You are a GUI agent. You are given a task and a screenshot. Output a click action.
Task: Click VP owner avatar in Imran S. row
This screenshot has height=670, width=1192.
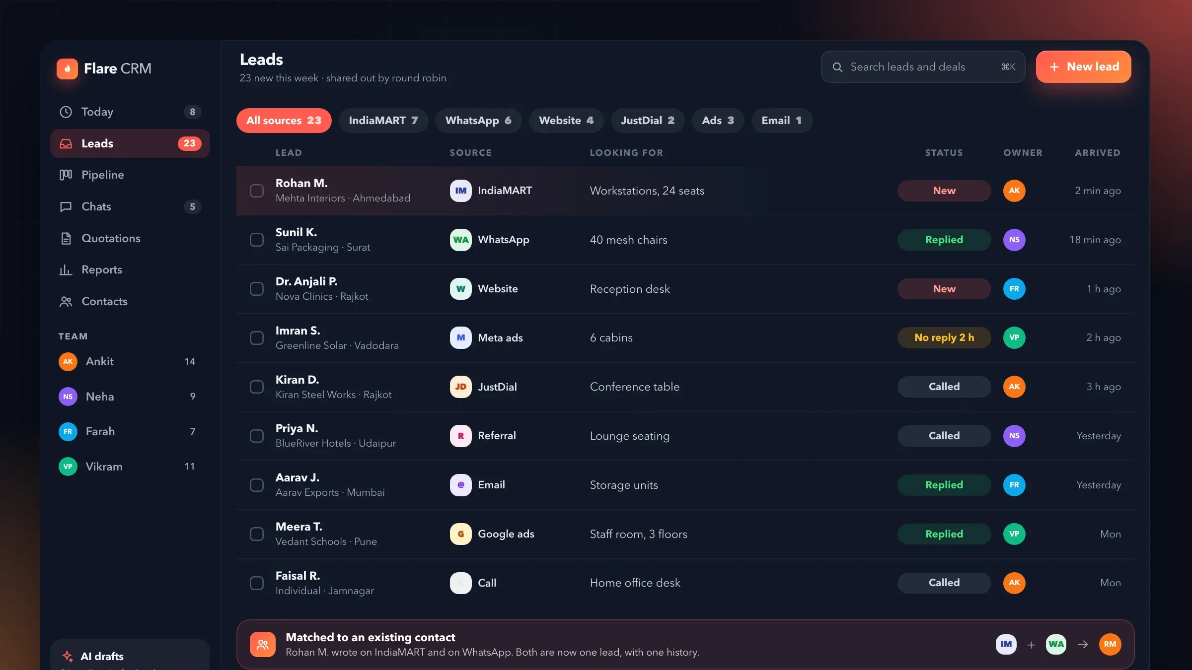tap(1014, 337)
